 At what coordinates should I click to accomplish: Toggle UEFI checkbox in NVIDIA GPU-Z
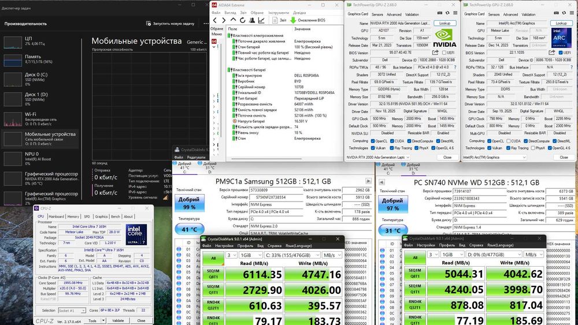click(x=444, y=53)
